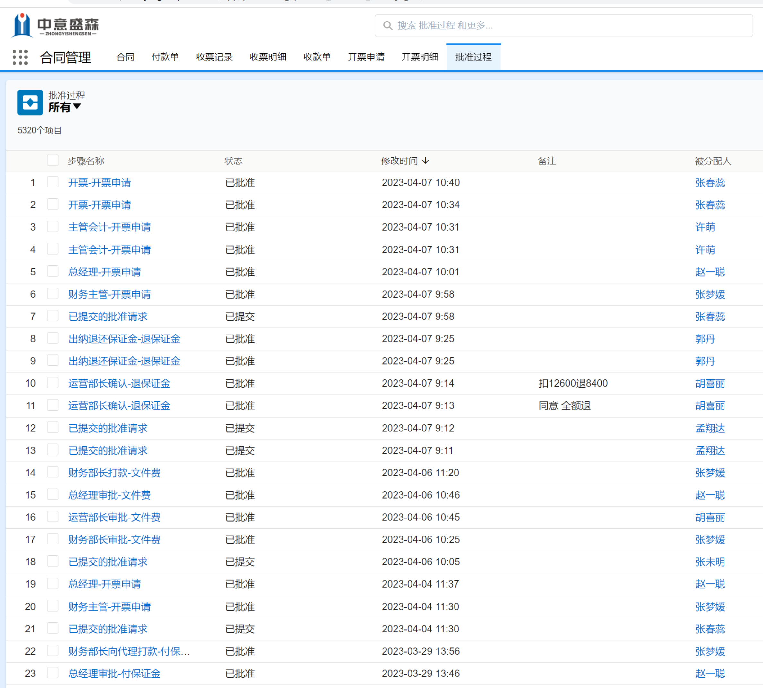Screen dimensions: 763x688
Task: Go to the 收票记录 tab
Action: pyautogui.click(x=214, y=57)
